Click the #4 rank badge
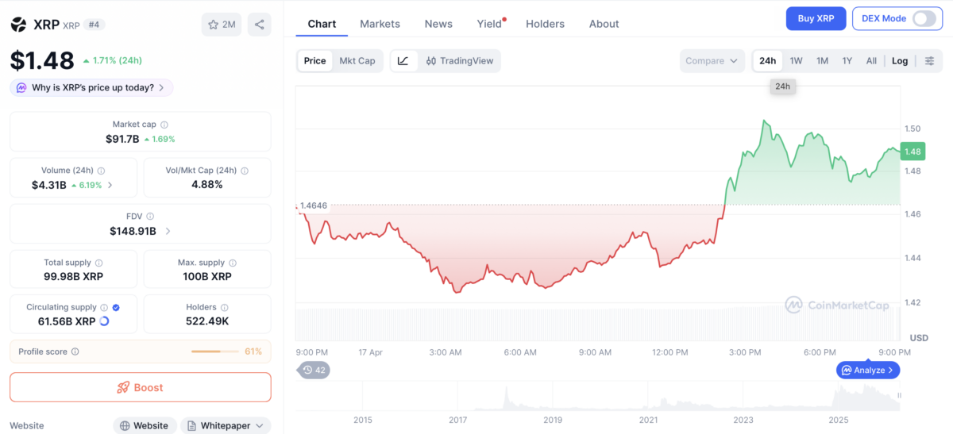The image size is (953, 434). pos(94,25)
